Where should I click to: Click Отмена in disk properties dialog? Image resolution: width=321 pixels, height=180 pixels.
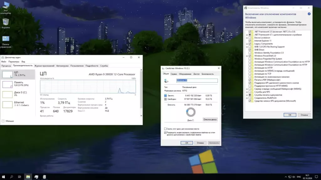(x=200, y=143)
